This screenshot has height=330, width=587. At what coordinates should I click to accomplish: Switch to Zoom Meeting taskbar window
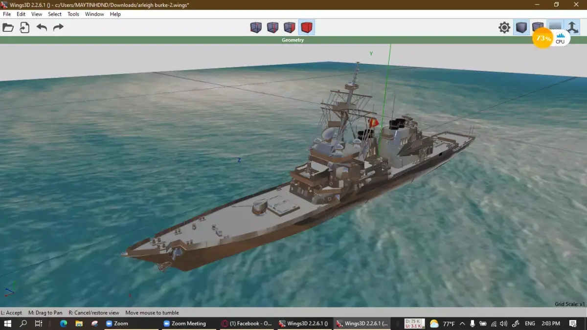point(189,323)
